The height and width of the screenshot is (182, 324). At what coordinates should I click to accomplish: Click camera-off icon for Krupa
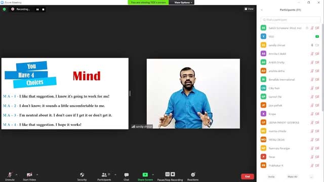pyautogui.click(x=317, y=114)
